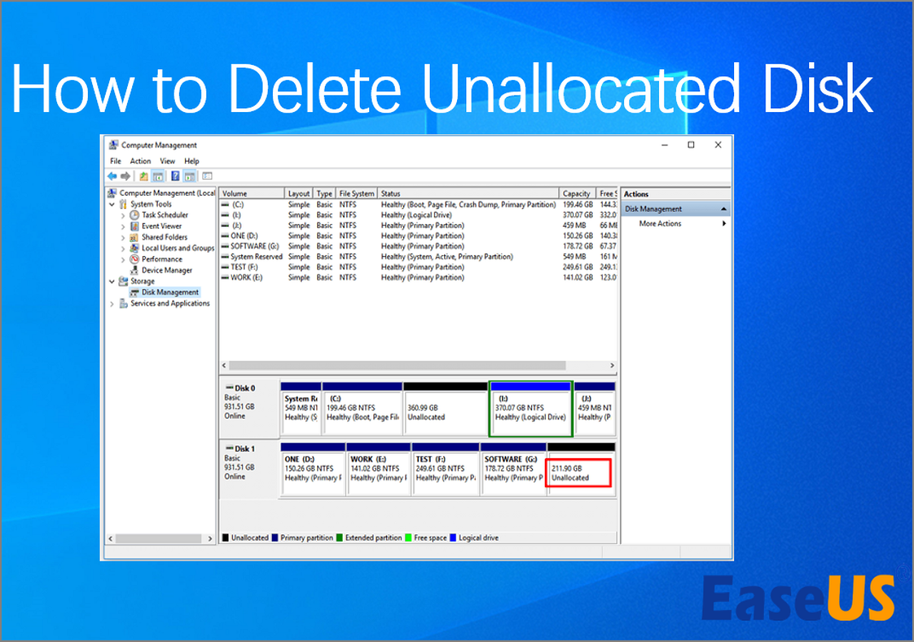The width and height of the screenshot is (914, 642).
Task: Select the (C:) row in the volume list
Action: pos(418,205)
